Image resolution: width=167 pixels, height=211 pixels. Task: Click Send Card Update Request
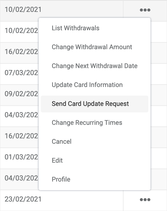[95, 104]
